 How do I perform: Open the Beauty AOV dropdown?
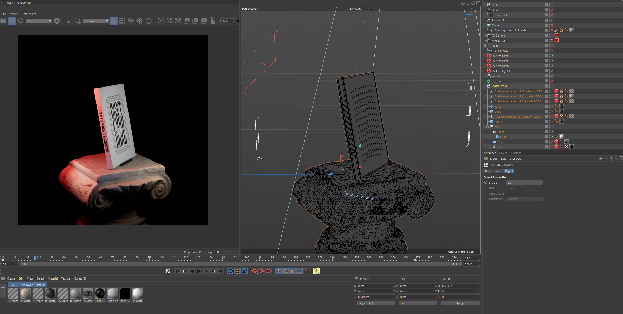click(38, 21)
